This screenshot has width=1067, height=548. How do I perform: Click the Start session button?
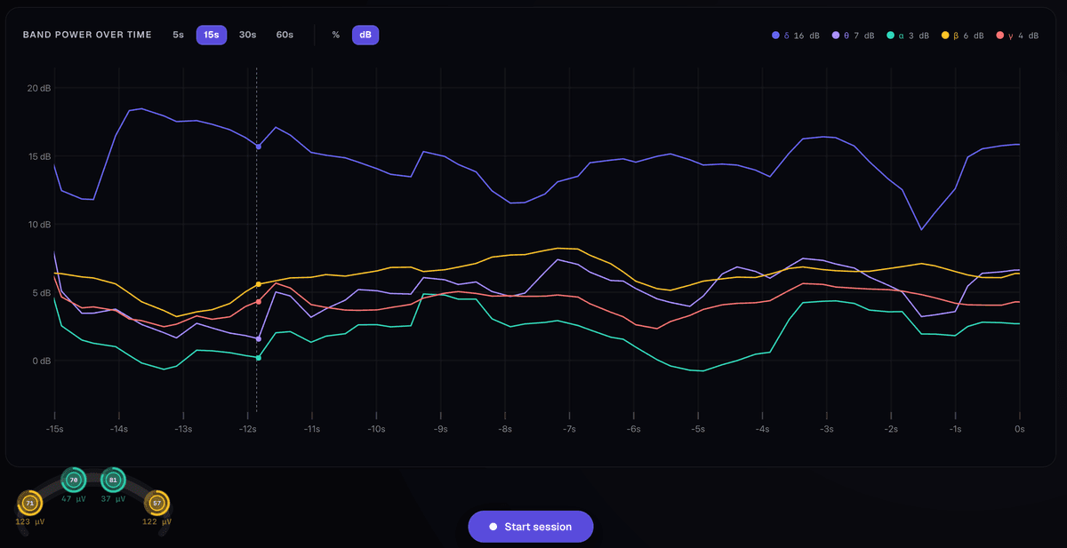tap(531, 527)
